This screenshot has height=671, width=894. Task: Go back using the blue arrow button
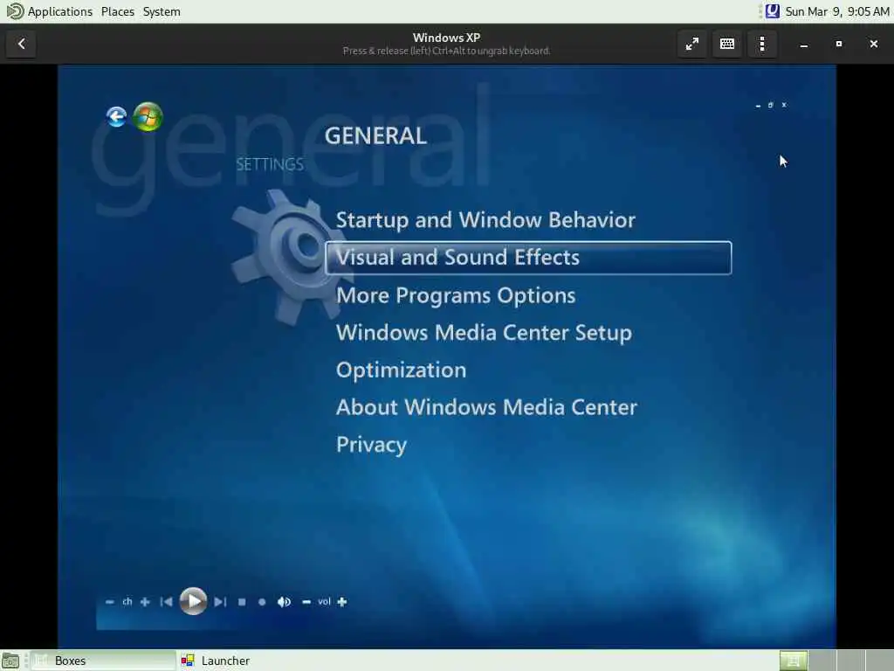[116, 117]
